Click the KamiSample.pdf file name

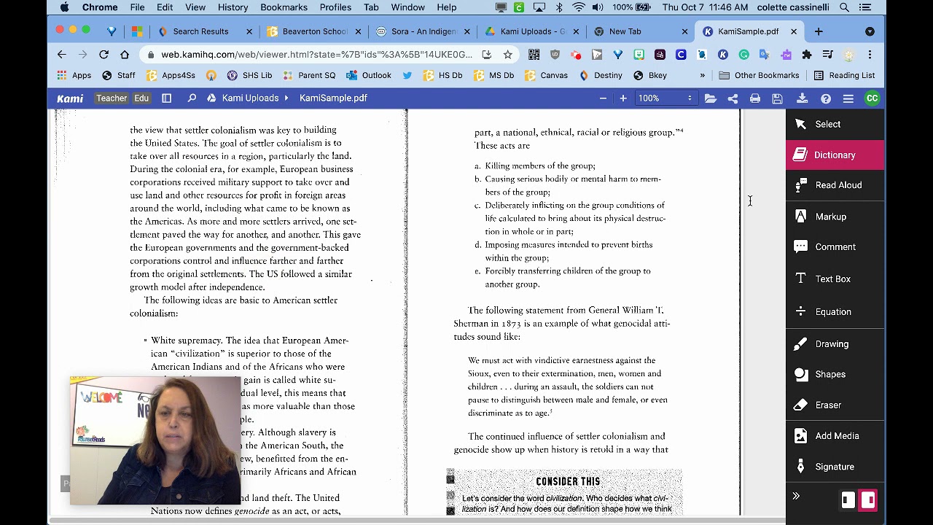point(333,98)
